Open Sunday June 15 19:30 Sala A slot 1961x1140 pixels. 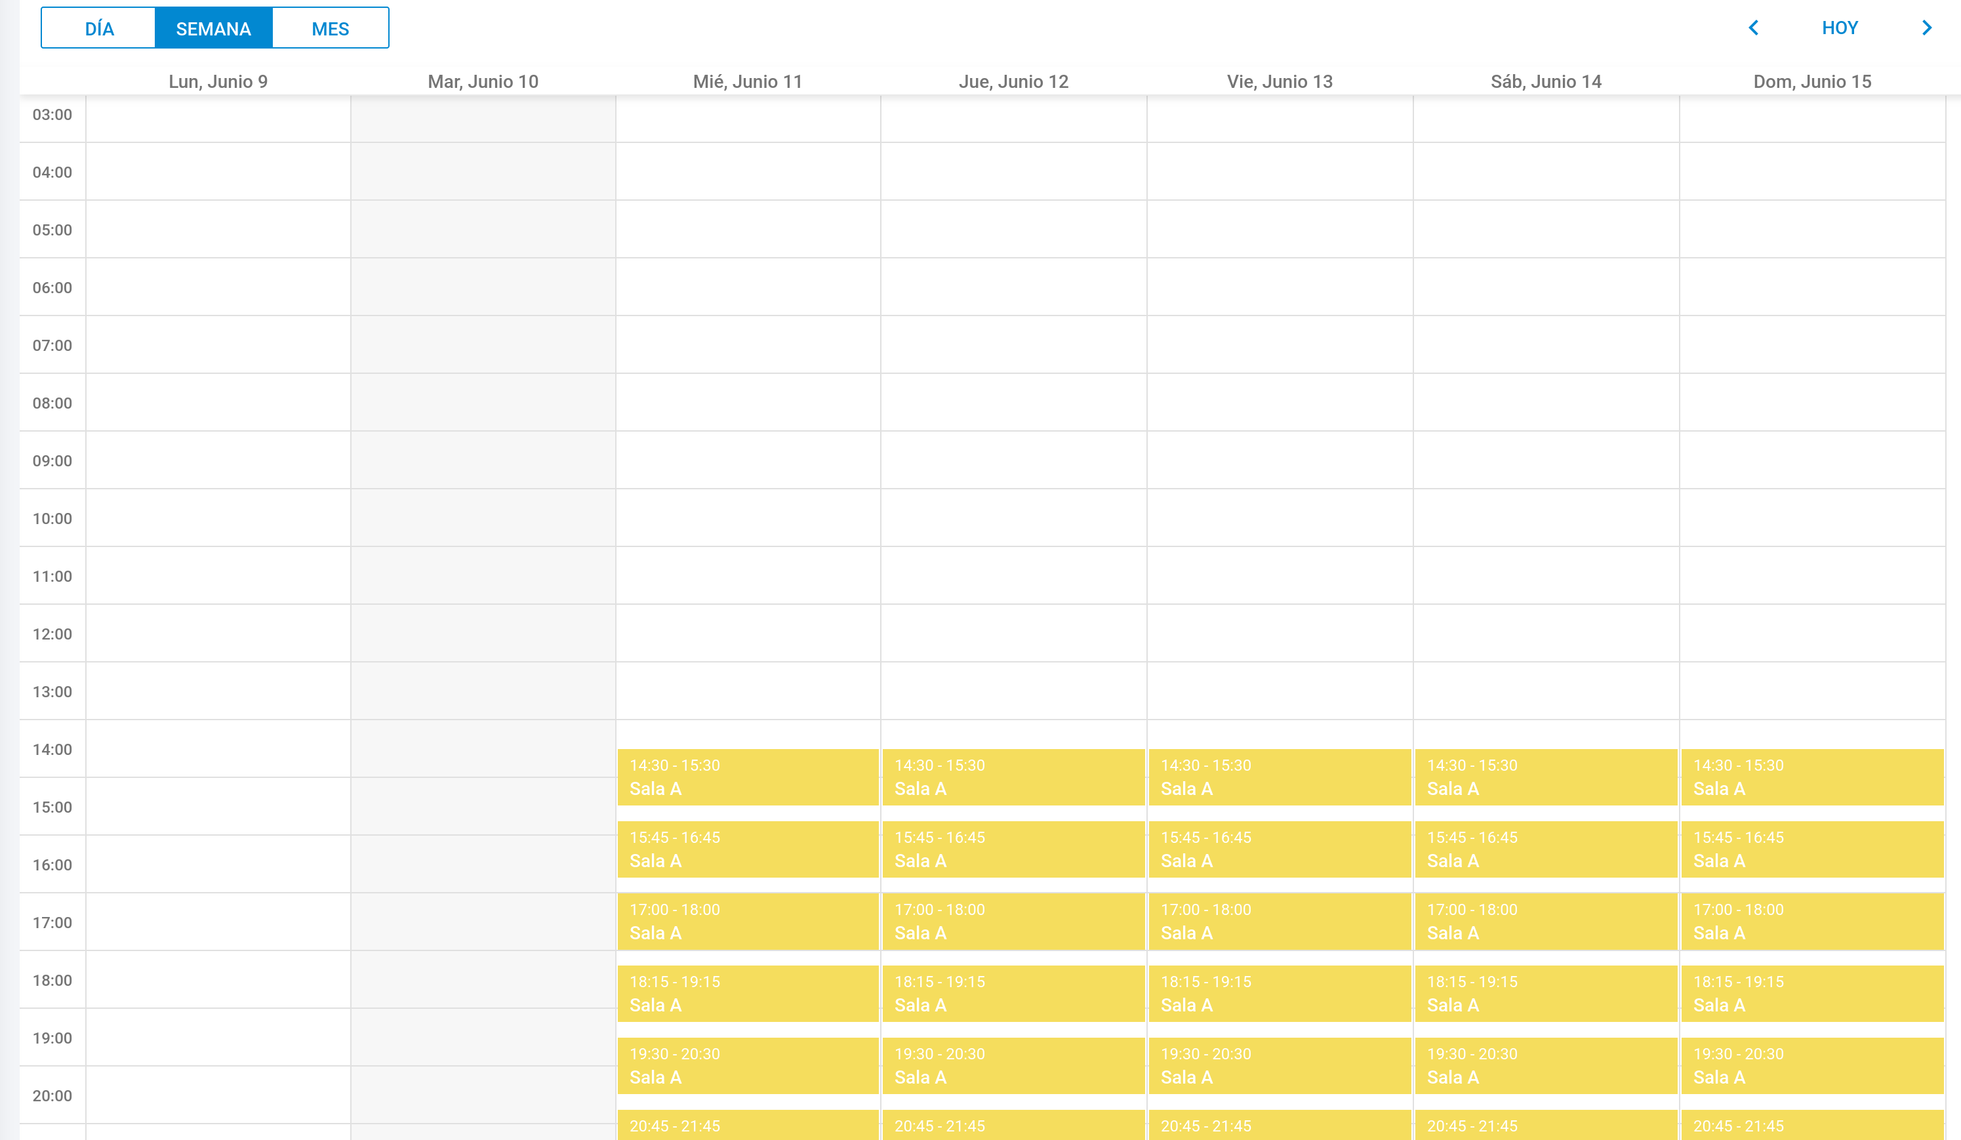tap(1811, 1065)
